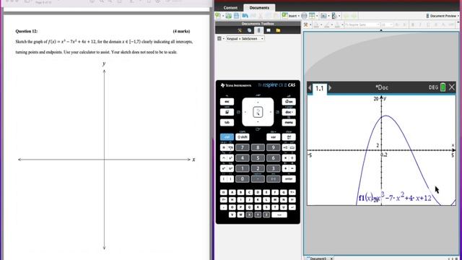Expand the fill color dropdown arrow
The width and height of the screenshot is (462, 260).
click(x=321, y=25)
